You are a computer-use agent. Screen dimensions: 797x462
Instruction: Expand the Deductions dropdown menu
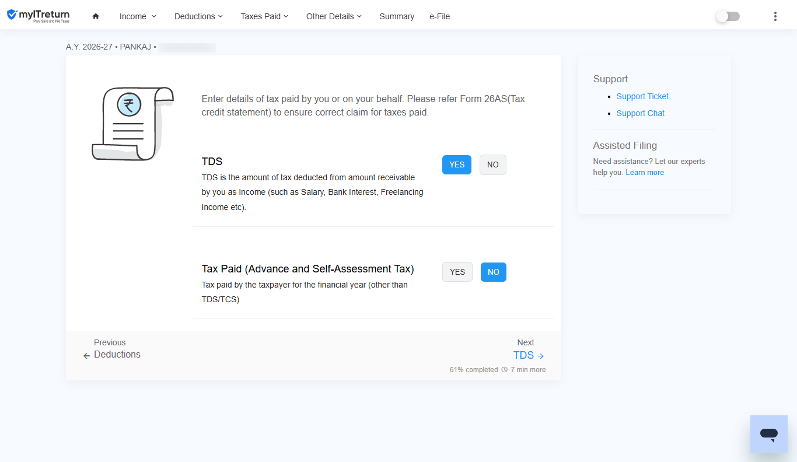(199, 16)
